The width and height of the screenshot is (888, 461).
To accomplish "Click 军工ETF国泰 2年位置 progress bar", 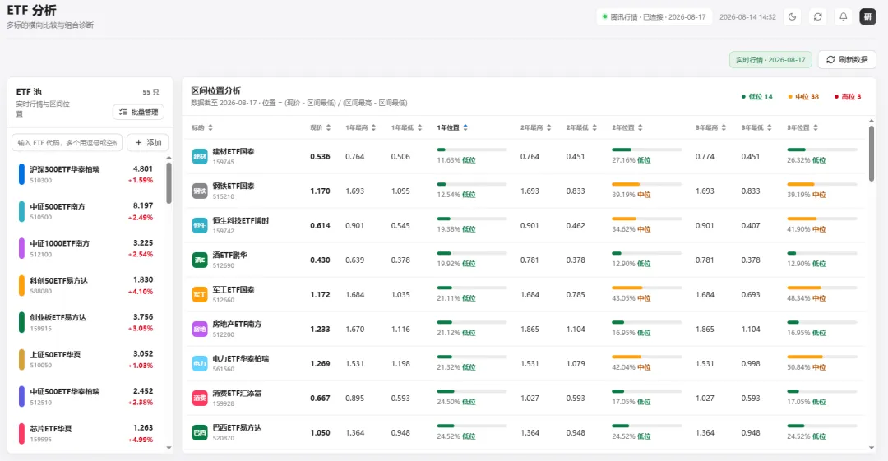I will (x=646, y=288).
